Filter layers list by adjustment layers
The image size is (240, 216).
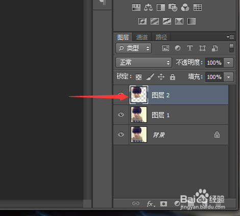178,48
